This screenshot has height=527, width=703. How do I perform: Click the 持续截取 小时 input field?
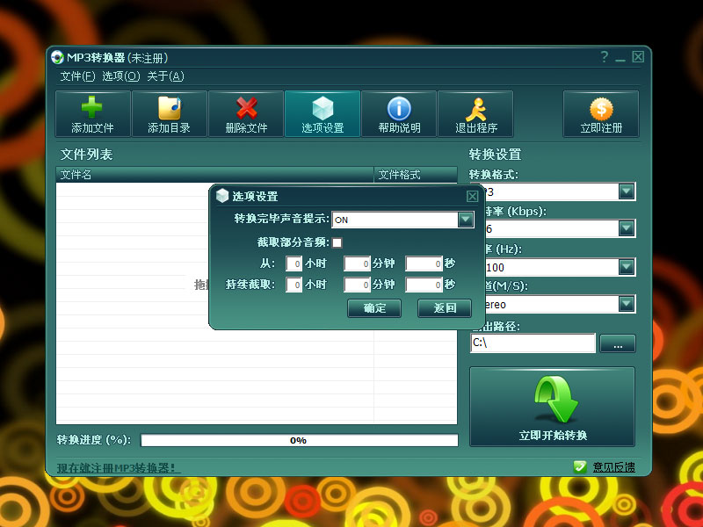tap(294, 285)
